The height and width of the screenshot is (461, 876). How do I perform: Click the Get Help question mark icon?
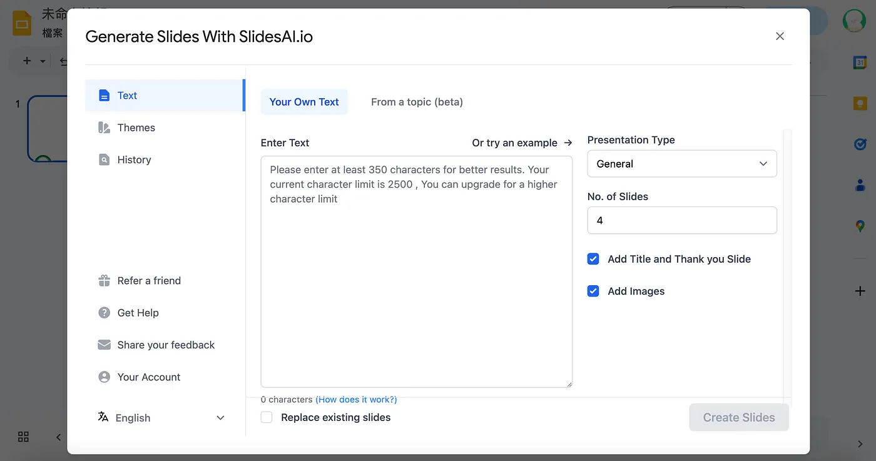104,313
